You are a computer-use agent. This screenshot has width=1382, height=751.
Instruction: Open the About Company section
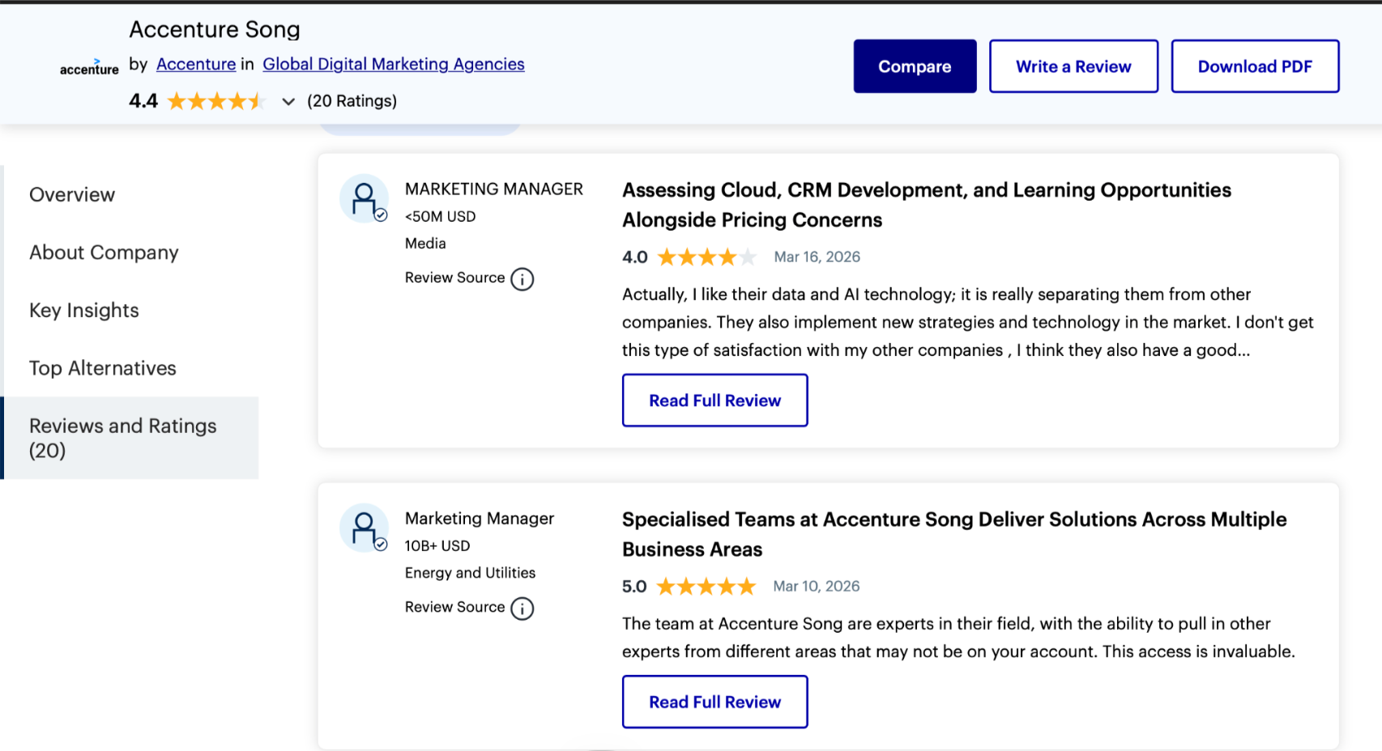[x=104, y=252]
